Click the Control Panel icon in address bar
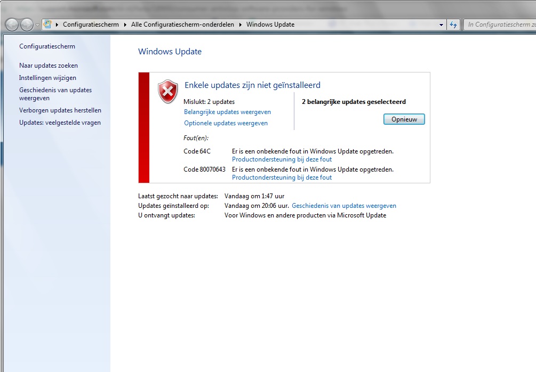 [x=47, y=25]
